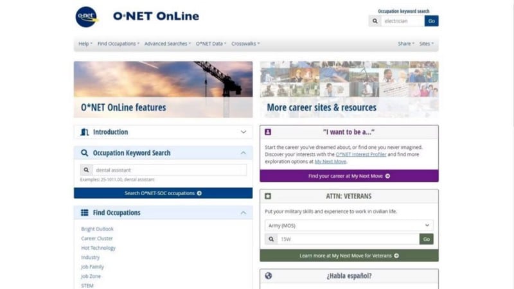The image size is (514, 289).
Task: Open the Hot Technology link
Action: [98, 248]
